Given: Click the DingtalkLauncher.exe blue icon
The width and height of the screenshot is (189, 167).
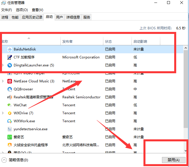Looking at the screenshot, I should [9, 65].
